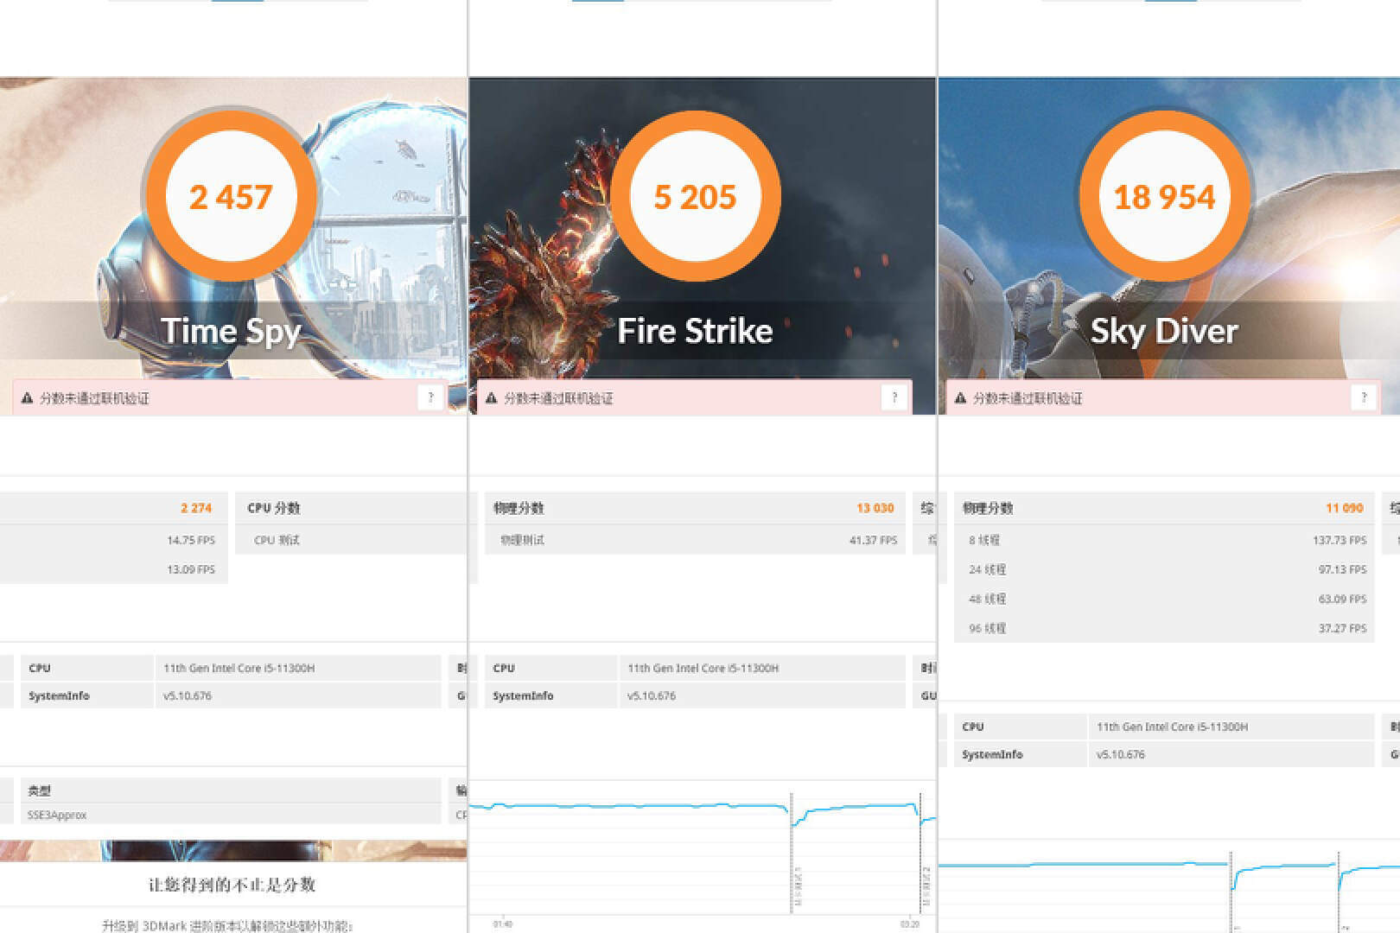Click the 物理分数 header in Sky Diver

pyautogui.click(x=988, y=508)
